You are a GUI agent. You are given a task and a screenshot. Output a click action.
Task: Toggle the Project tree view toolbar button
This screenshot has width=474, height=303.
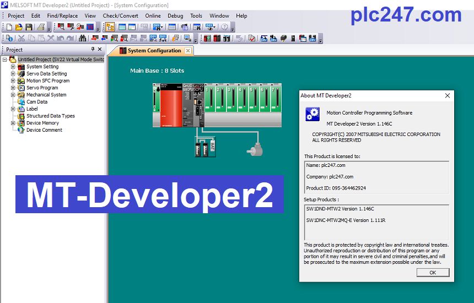click(110, 27)
